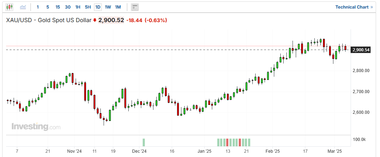Switch to the 30 minute interval
The image size is (380, 157).
[68, 7]
